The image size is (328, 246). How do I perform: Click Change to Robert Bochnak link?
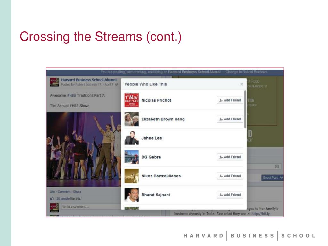pos(246,72)
